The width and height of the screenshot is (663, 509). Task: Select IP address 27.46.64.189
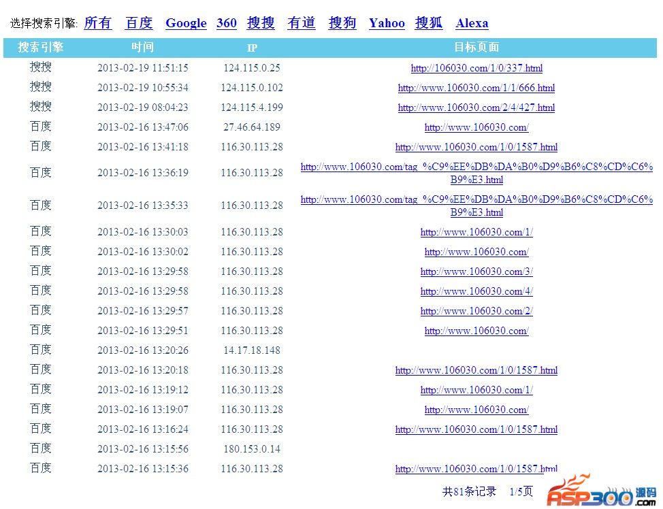252,127
